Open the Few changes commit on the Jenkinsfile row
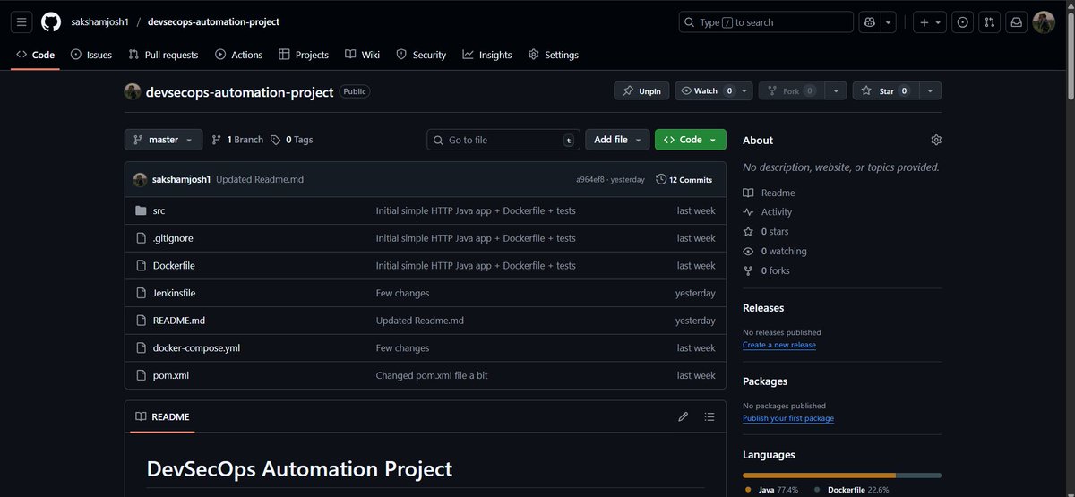Image resolution: width=1075 pixels, height=497 pixels. tap(402, 293)
